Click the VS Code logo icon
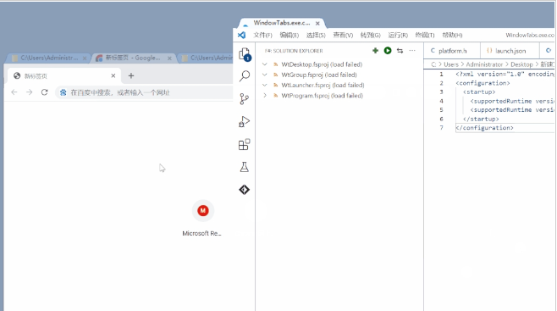557x311 pixels. coord(241,35)
